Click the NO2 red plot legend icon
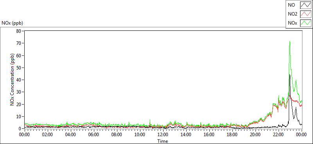The height and width of the screenshot is (144, 313). click(x=306, y=14)
